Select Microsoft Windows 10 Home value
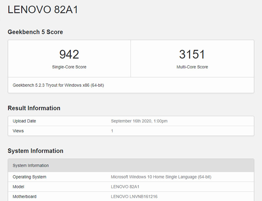The image size is (262, 201). point(161,177)
